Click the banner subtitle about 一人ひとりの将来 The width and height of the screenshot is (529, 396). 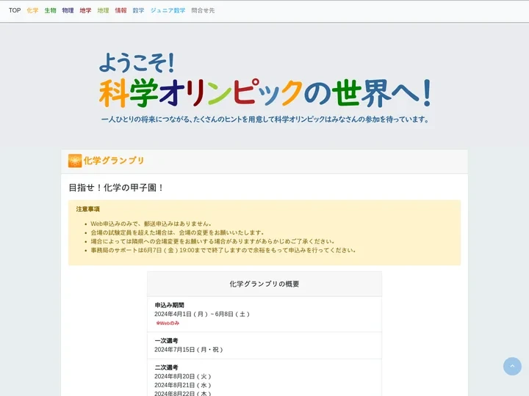click(265, 120)
